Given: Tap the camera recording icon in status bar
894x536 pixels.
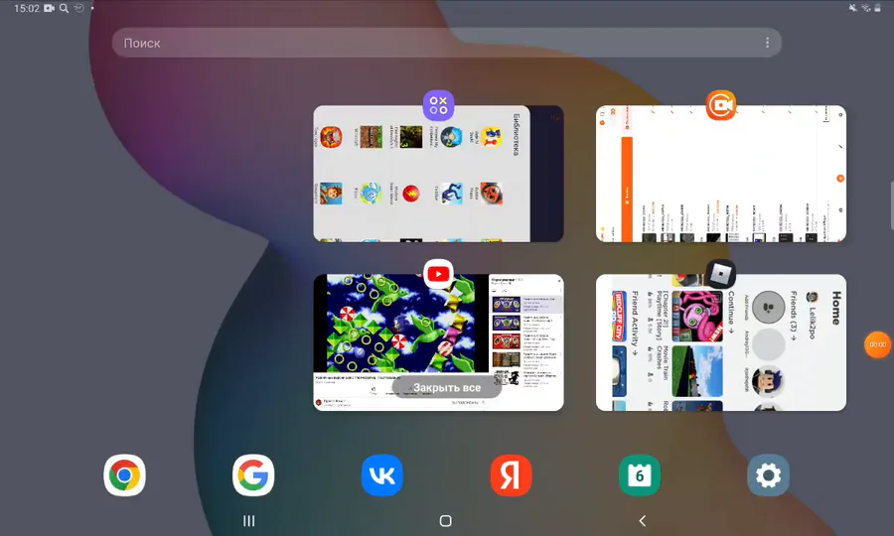Looking at the screenshot, I should [50, 8].
